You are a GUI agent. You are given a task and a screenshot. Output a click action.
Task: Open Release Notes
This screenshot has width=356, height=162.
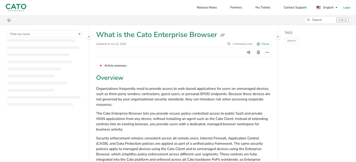click(x=207, y=8)
